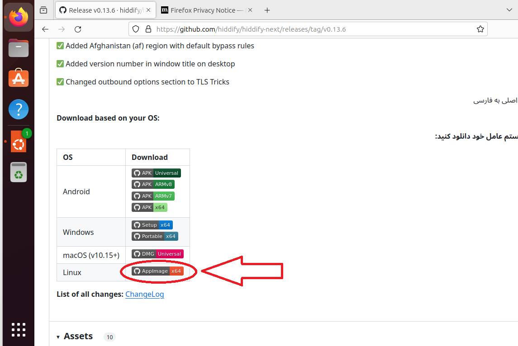The width and height of the screenshot is (518, 346).
Task: Download APK ARMv8 Android badge
Action: coord(153,184)
